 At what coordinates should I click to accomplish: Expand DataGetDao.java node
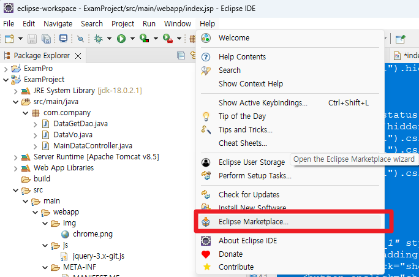tap(36, 124)
